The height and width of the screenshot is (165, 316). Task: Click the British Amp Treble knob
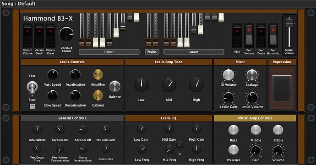tap(278, 130)
